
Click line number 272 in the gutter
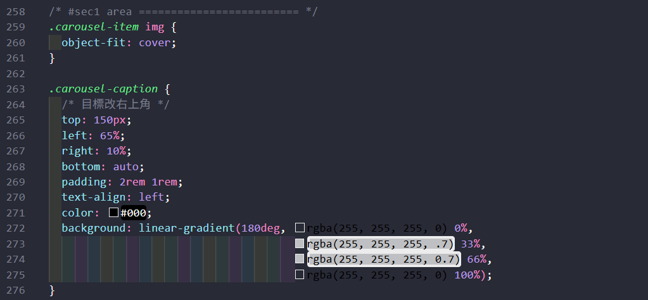pyautogui.click(x=15, y=228)
